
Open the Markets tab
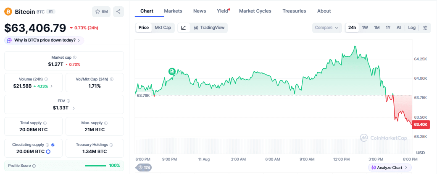173,11
